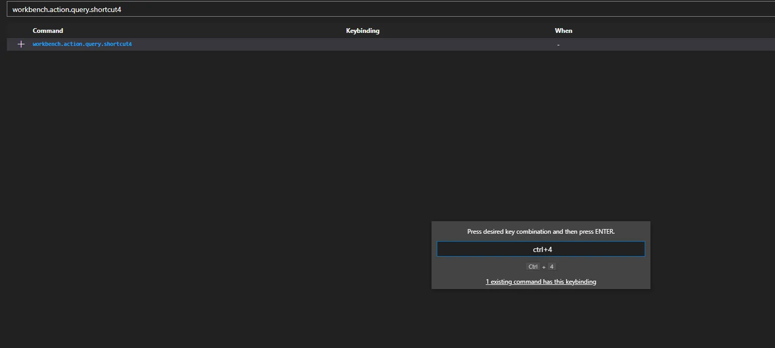Click the ctrl+4 key combination input
The image size is (775, 348).
pyautogui.click(x=541, y=249)
